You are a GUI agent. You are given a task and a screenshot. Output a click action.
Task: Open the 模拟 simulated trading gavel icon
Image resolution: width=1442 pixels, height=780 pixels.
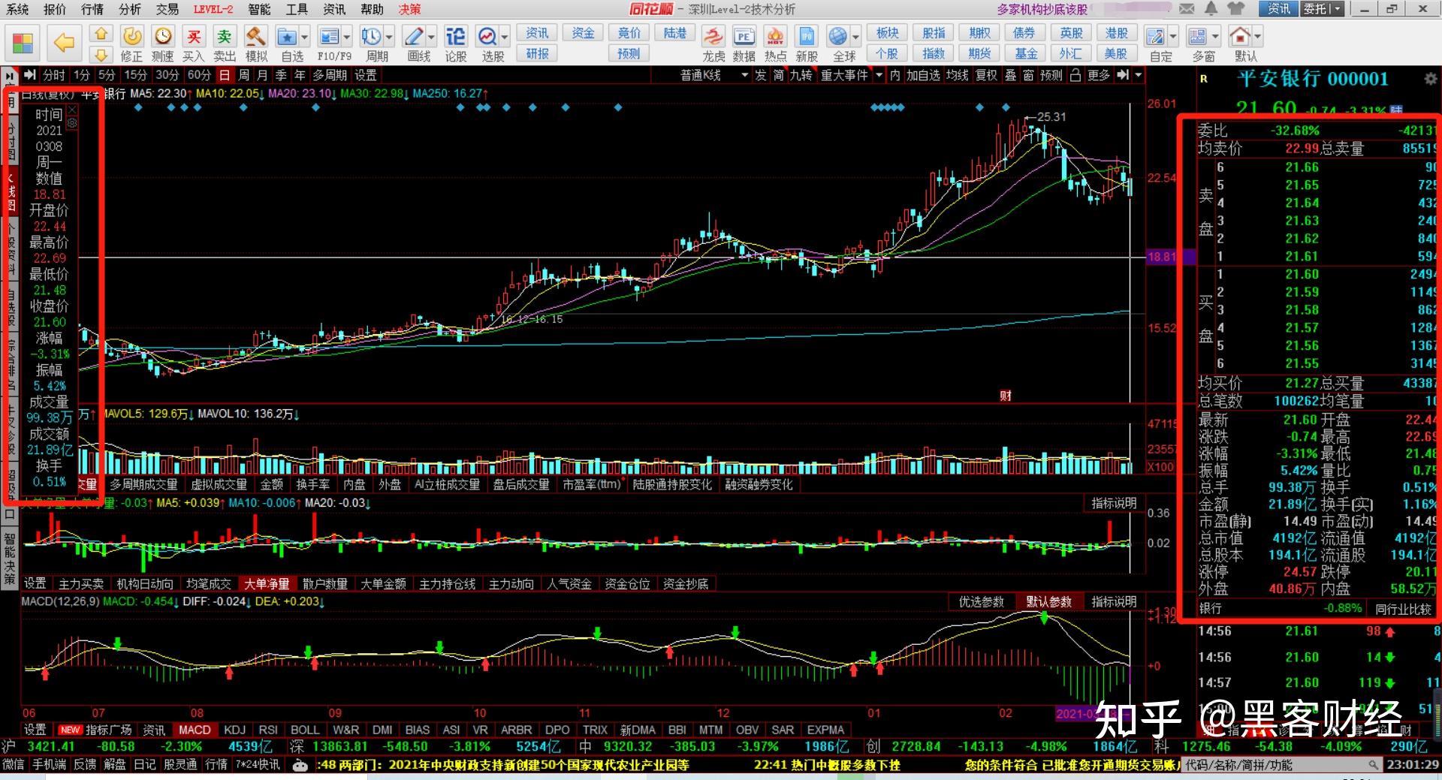[x=256, y=44]
